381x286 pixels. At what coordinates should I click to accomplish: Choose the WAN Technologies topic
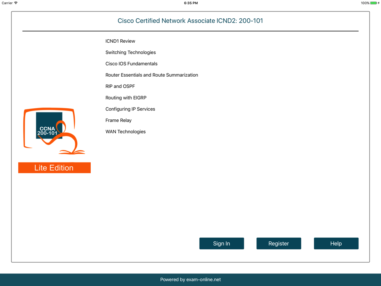[x=125, y=132]
